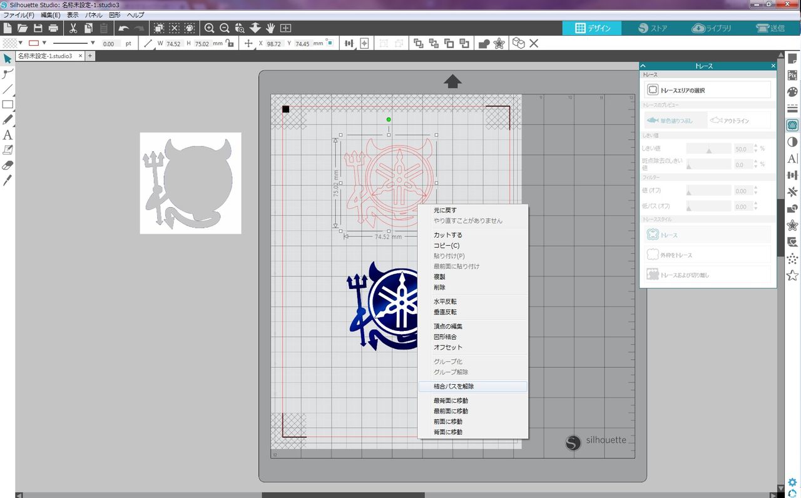801x498 pixels.
Task: Collapse the Trace panel with the chevron
Action: tap(643, 65)
